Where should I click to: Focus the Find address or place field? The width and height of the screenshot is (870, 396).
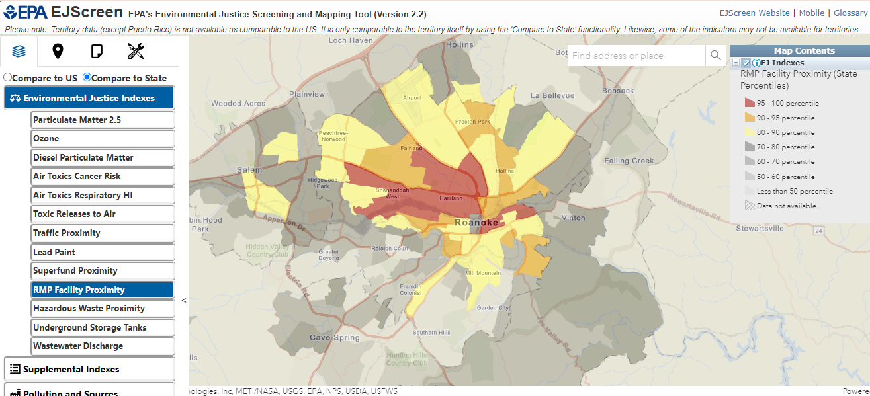[x=636, y=56]
